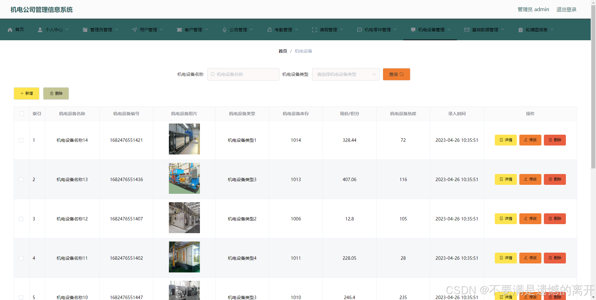Screen dimensions: 596x300
Task: Click the envelope icon for 基础数据管理
Action: coord(467,30)
